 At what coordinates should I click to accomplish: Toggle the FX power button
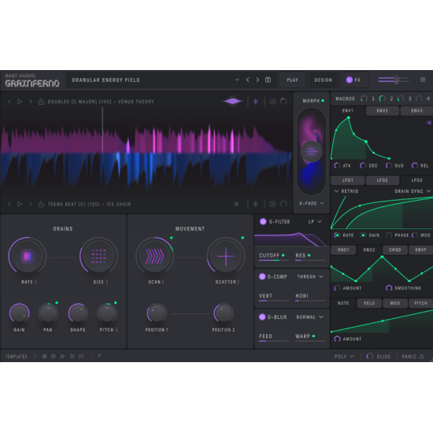click(350, 80)
